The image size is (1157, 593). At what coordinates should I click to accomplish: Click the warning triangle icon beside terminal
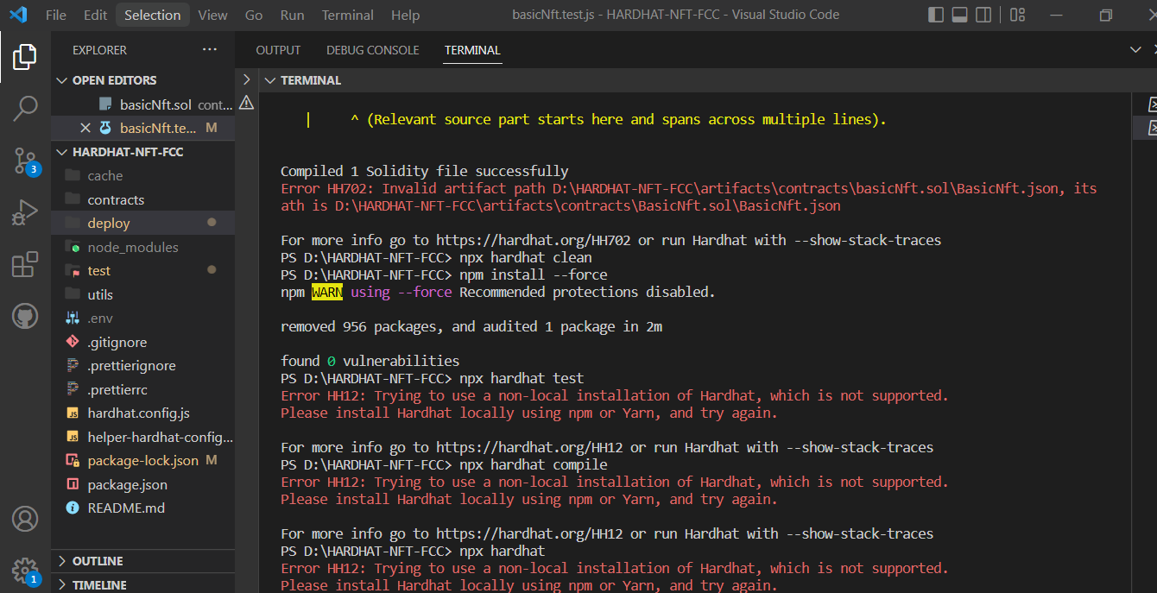coord(246,103)
